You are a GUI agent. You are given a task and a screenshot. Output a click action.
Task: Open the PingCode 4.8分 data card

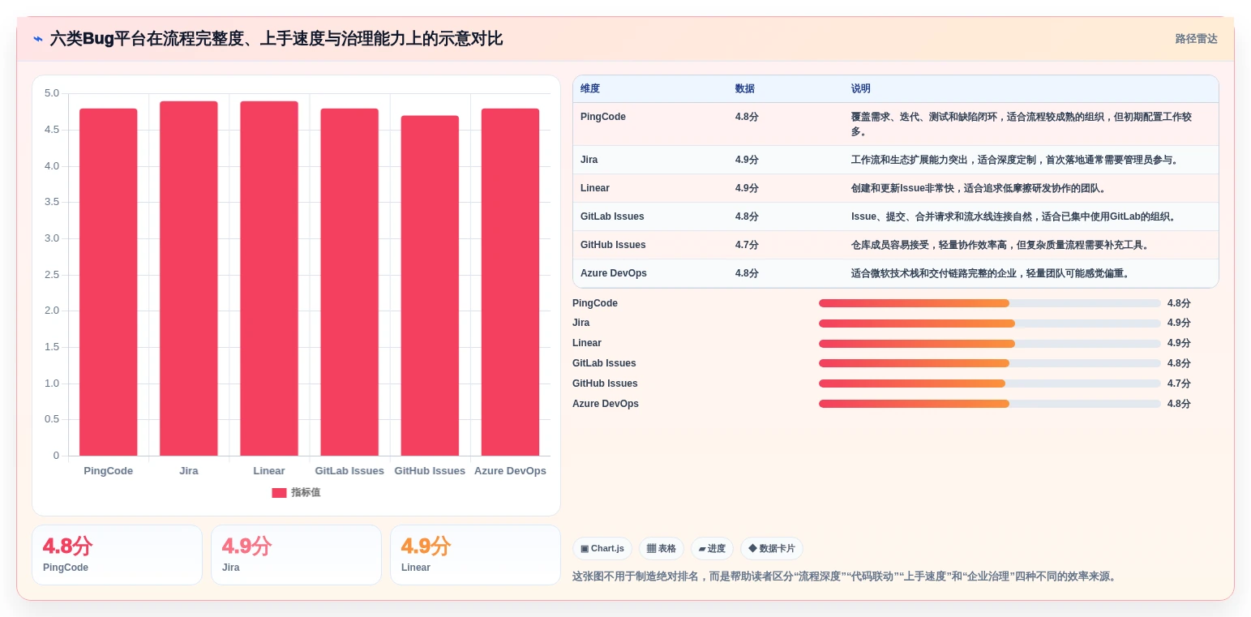pos(117,555)
